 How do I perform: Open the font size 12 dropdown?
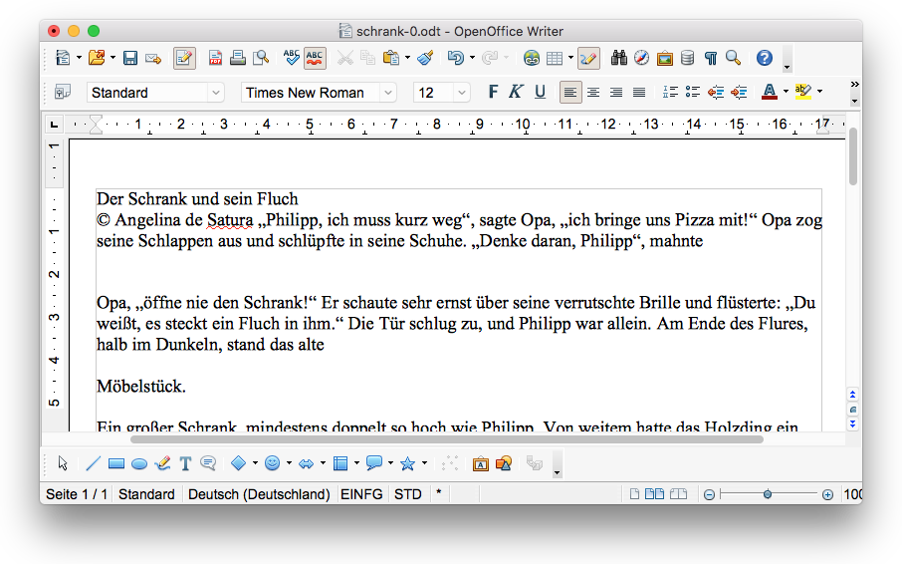click(461, 93)
